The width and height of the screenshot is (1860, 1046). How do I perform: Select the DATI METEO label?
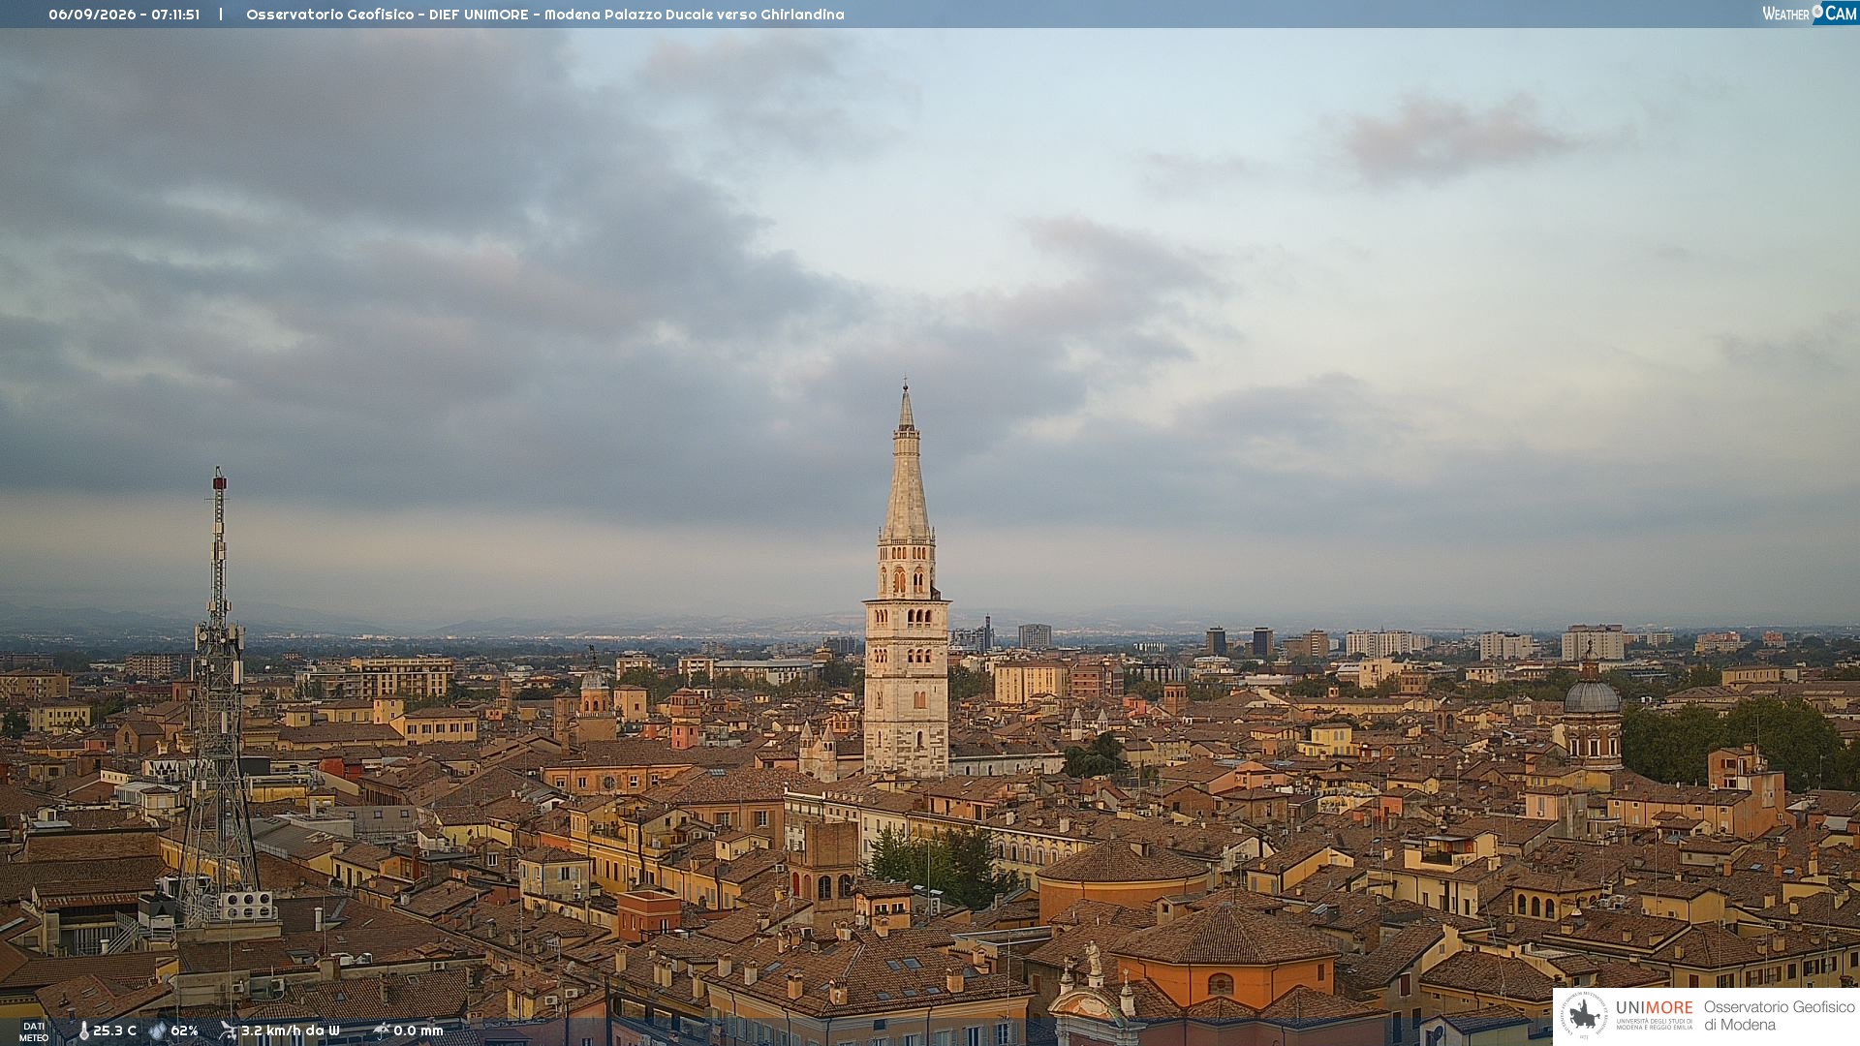pyautogui.click(x=34, y=1031)
